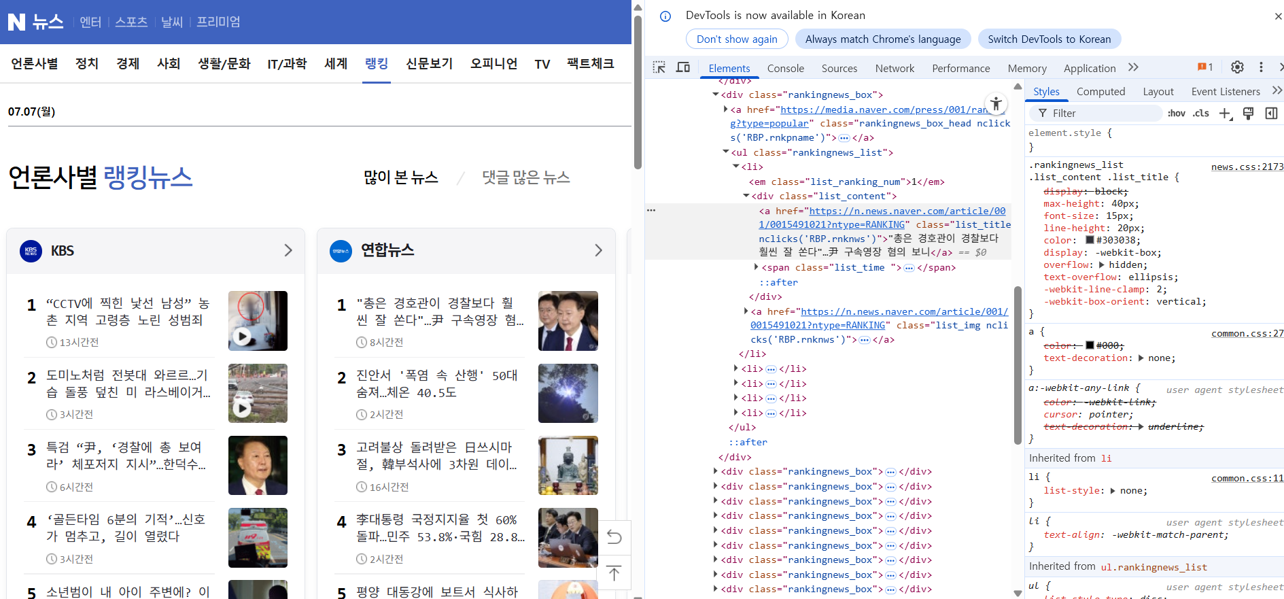
Task: Open headline 진안서 '폭염 속 산행' 50대
Action: (x=438, y=383)
